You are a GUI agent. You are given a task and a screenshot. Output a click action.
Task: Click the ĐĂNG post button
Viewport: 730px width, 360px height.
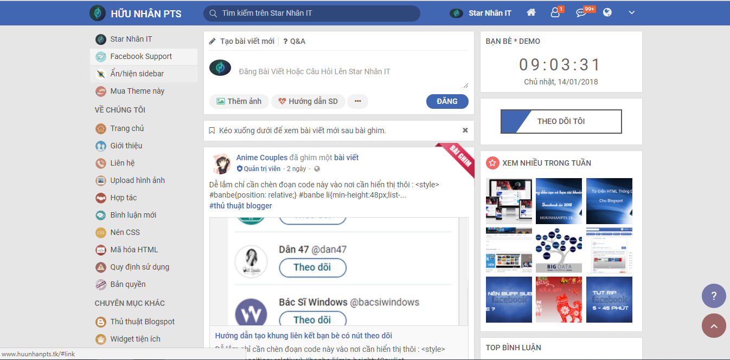click(x=447, y=101)
